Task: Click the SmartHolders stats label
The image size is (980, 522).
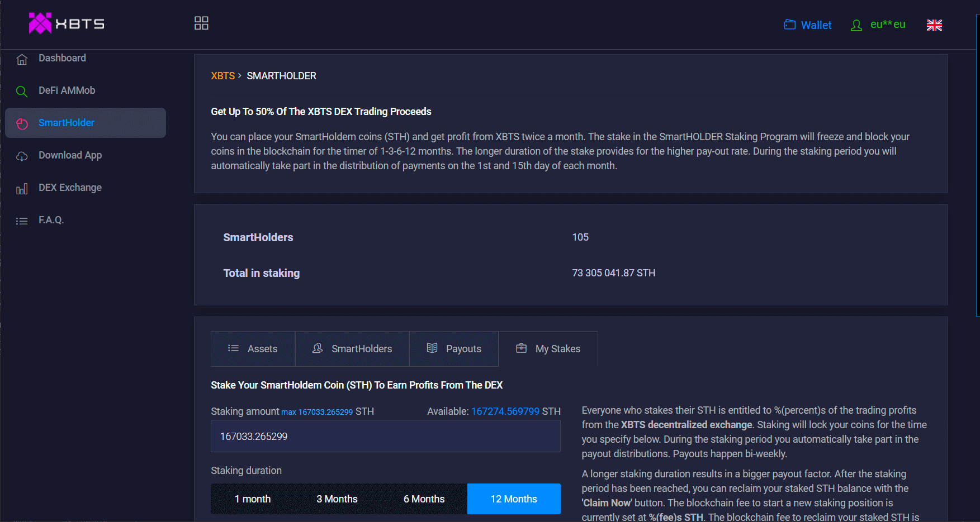Action: tap(258, 237)
